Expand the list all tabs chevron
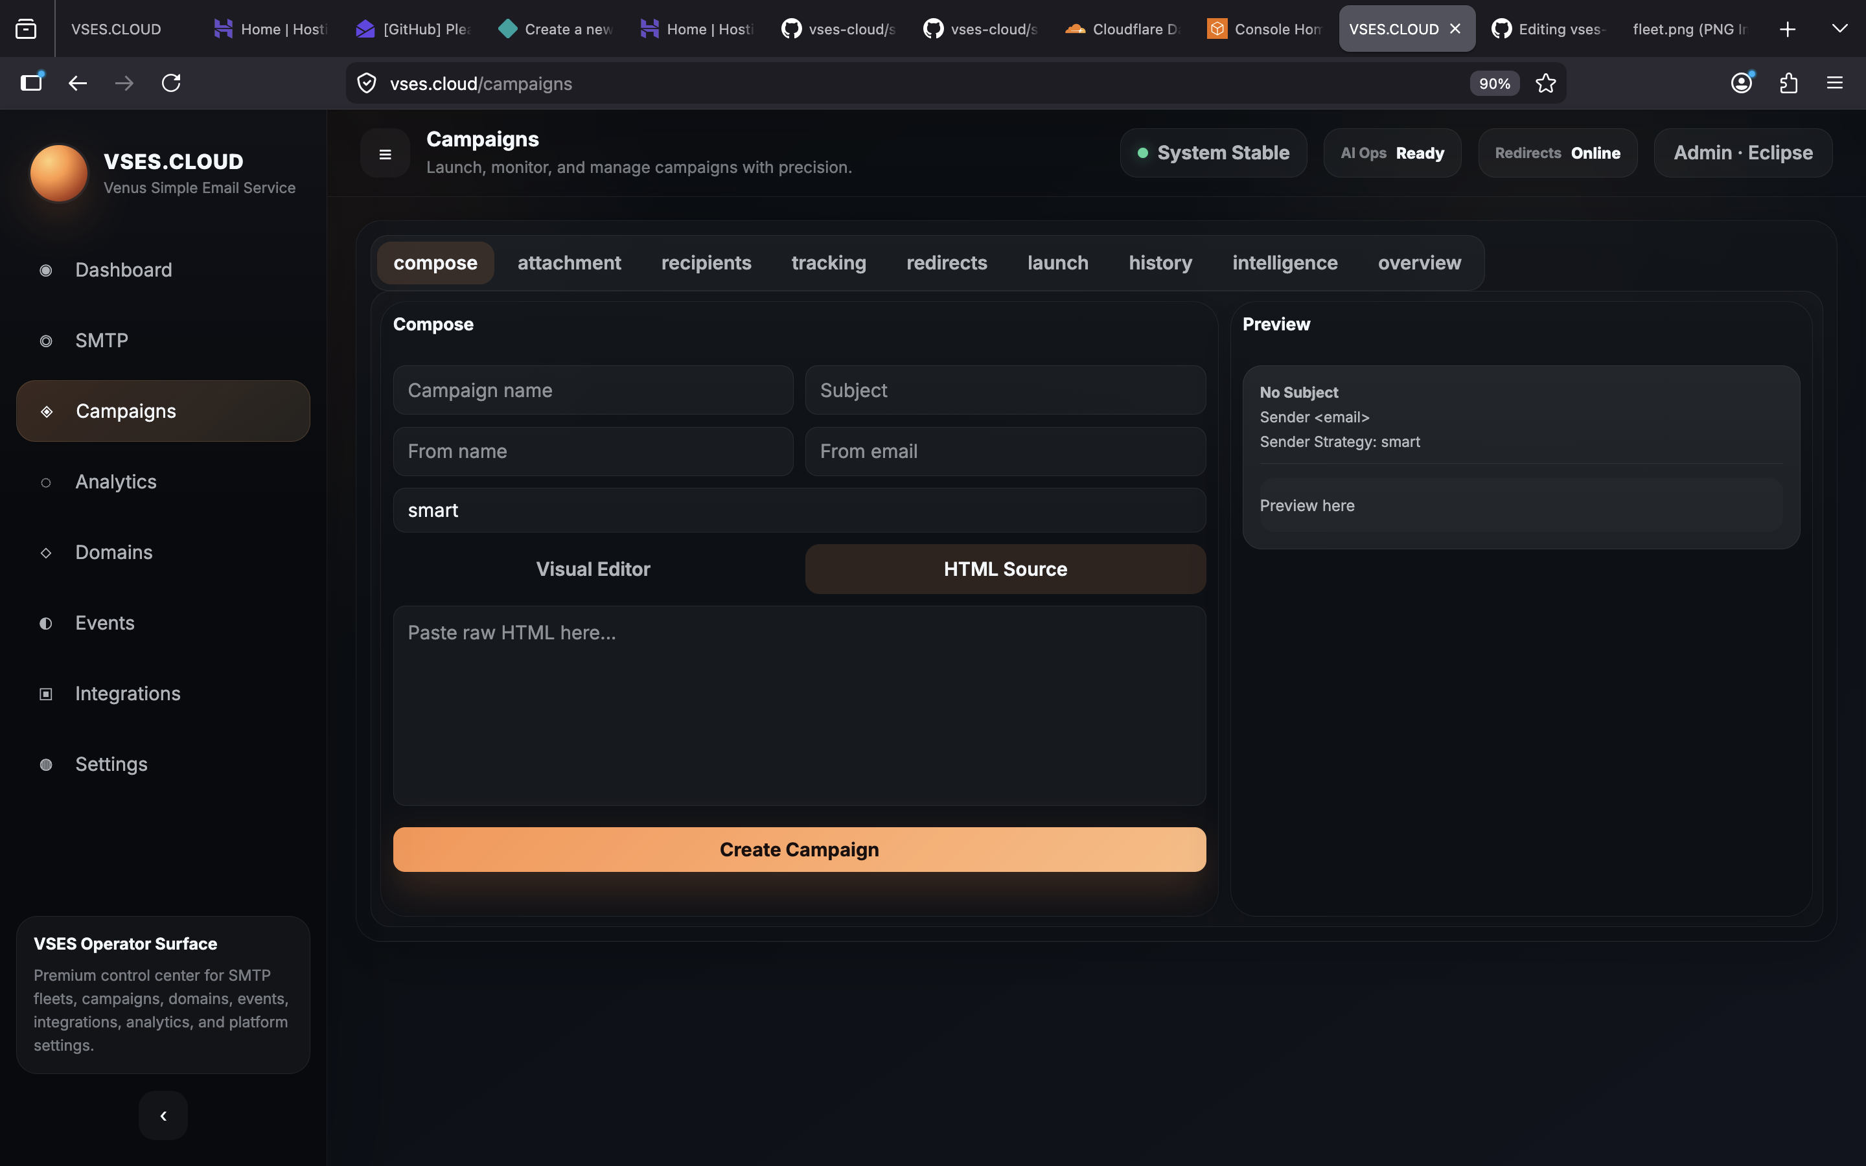The height and width of the screenshot is (1166, 1866). [1840, 29]
